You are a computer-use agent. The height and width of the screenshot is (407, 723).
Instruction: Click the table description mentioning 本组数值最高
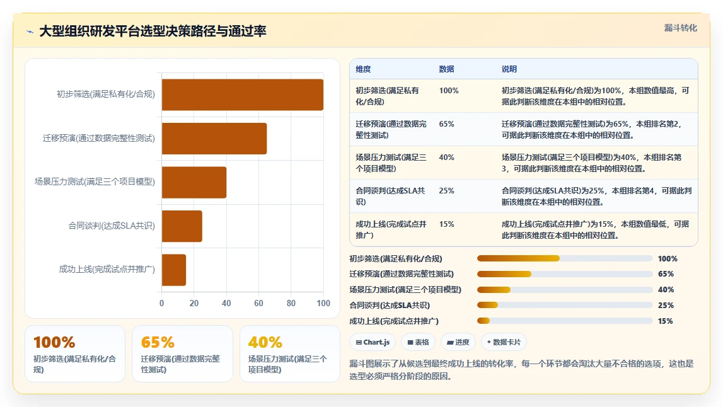tap(595, 96)
